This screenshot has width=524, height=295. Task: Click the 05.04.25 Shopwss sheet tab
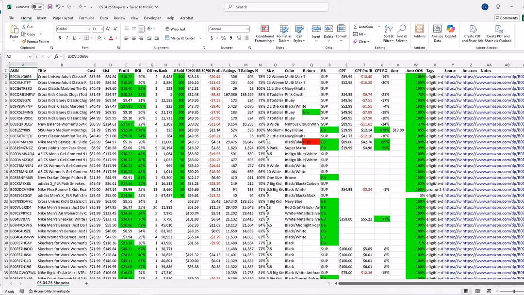[54, 282]
